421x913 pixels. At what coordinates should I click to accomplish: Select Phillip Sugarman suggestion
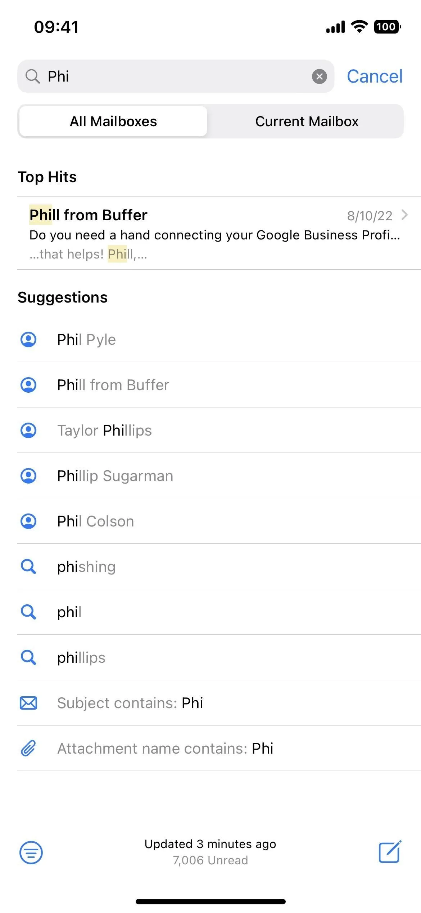click(x=219, y=476)
